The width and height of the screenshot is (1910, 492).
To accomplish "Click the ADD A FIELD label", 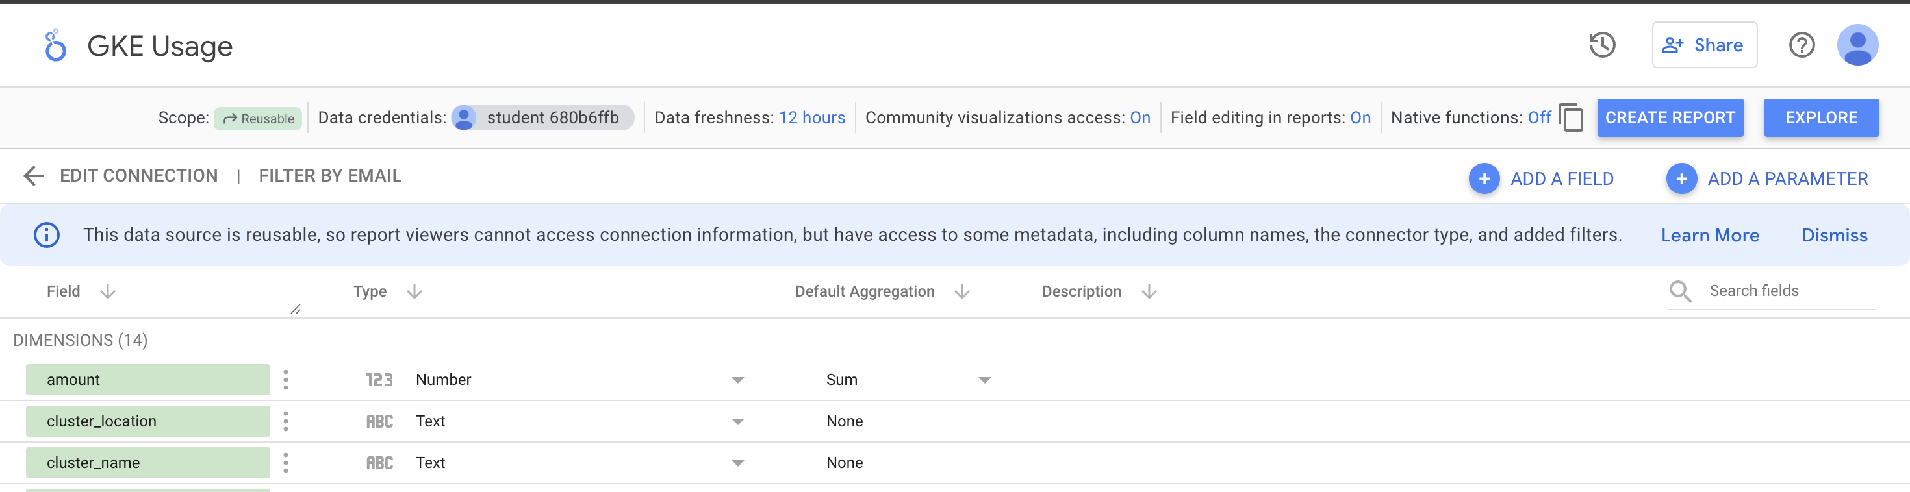I will pos(1562,179).
